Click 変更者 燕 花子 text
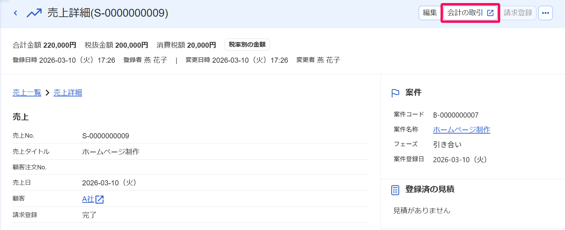Viewport: 565px width, 230px height. 318,60
